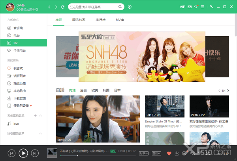Image resolution: width=237 pixels, height=161 pixels.
Task: Open the Empire State Of Mind title link
Action: pos(164,121)
